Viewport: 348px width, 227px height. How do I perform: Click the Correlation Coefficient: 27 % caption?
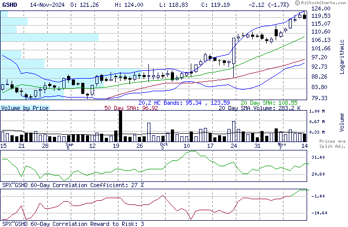point(72,185)
